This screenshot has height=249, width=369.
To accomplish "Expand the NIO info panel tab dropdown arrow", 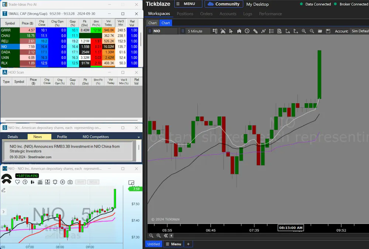I will pyautogui.click(x=139, y=137).
